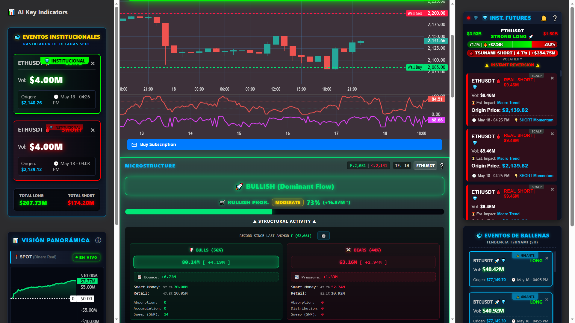Image resolution: width=575 pixels, height=323 pixels.
Task: Click the center panel scroll down arrow
Action: tap(452, 319)
